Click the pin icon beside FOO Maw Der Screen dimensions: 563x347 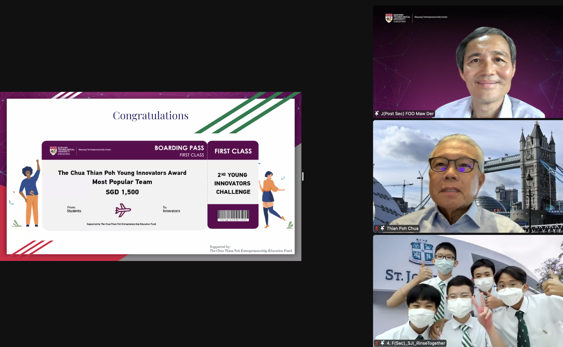(377, 114)
